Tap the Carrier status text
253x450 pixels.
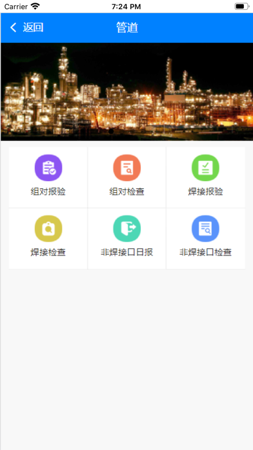[x=15, y=6]
